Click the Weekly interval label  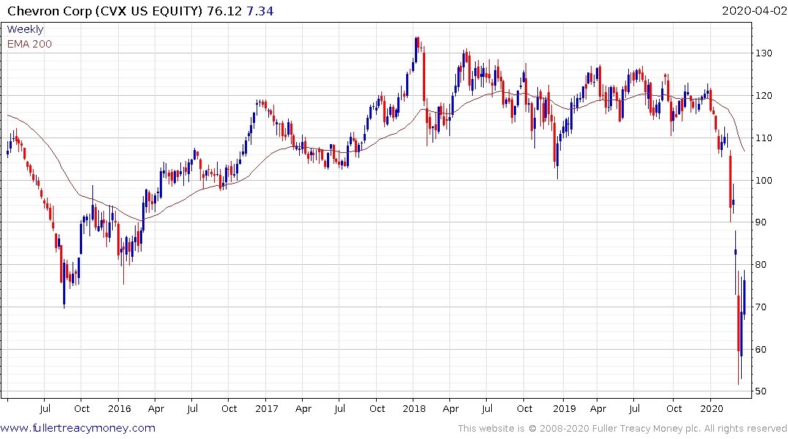25,29
